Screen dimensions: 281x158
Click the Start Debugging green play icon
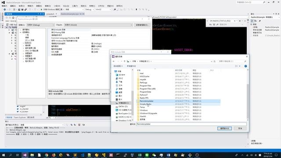coord(41,10)
